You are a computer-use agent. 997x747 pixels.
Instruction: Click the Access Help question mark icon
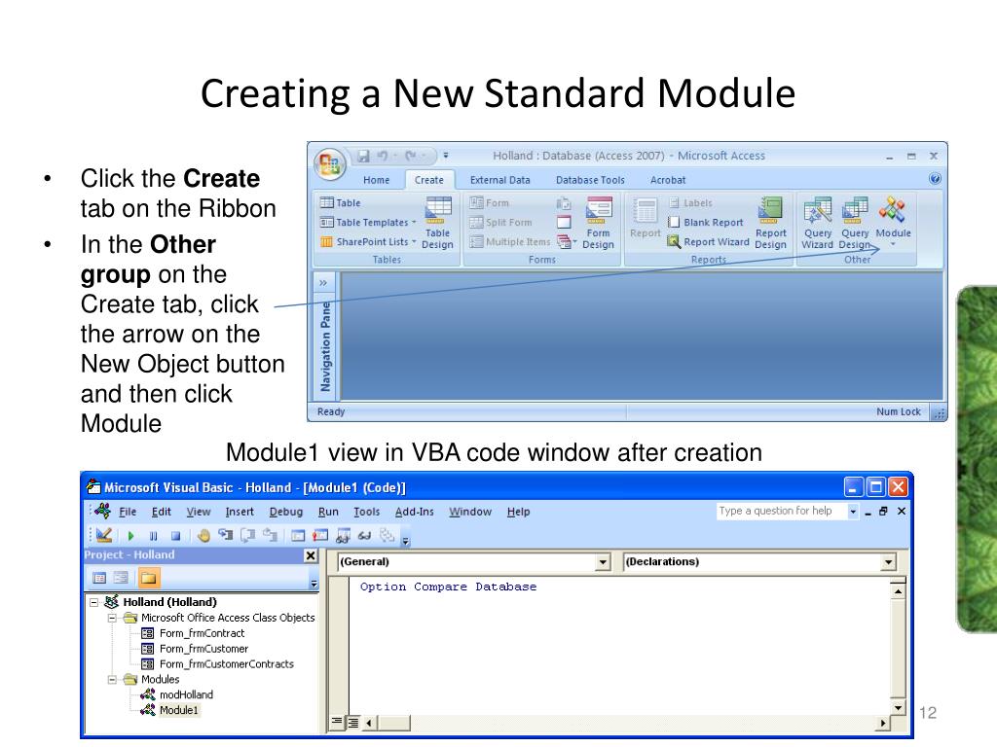[x=935, y=179]
